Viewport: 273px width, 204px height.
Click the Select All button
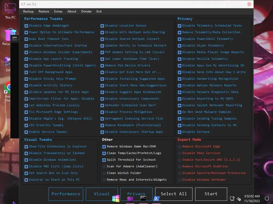click(x=174, y=194)
